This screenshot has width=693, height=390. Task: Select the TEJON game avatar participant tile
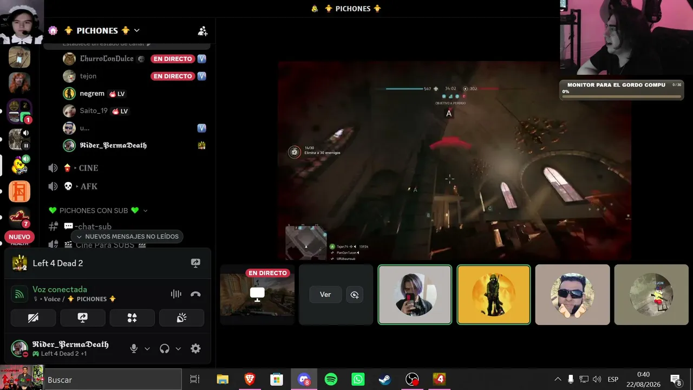(651, 295)
